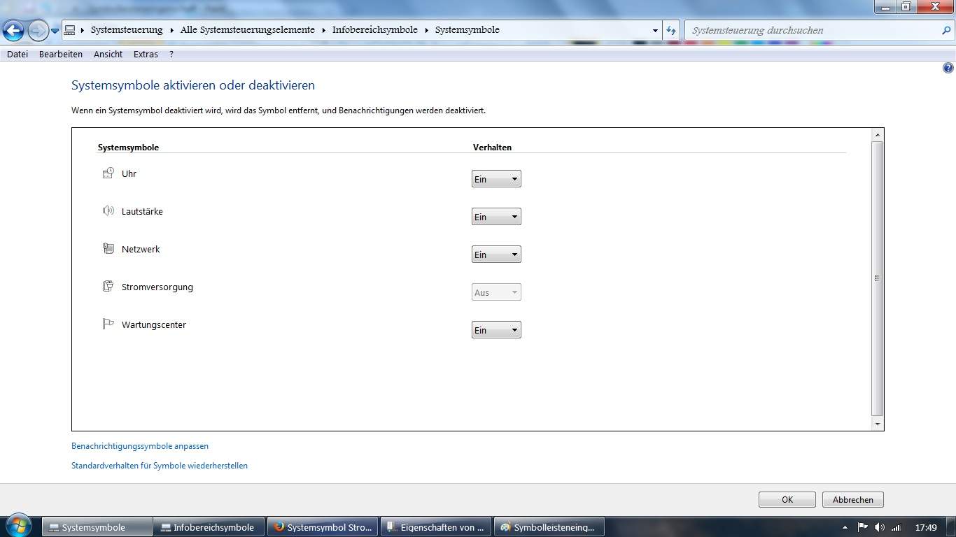This screenshot has width=956, height=537.
Task: Click the Netzwerk icon
Action: 108,248
